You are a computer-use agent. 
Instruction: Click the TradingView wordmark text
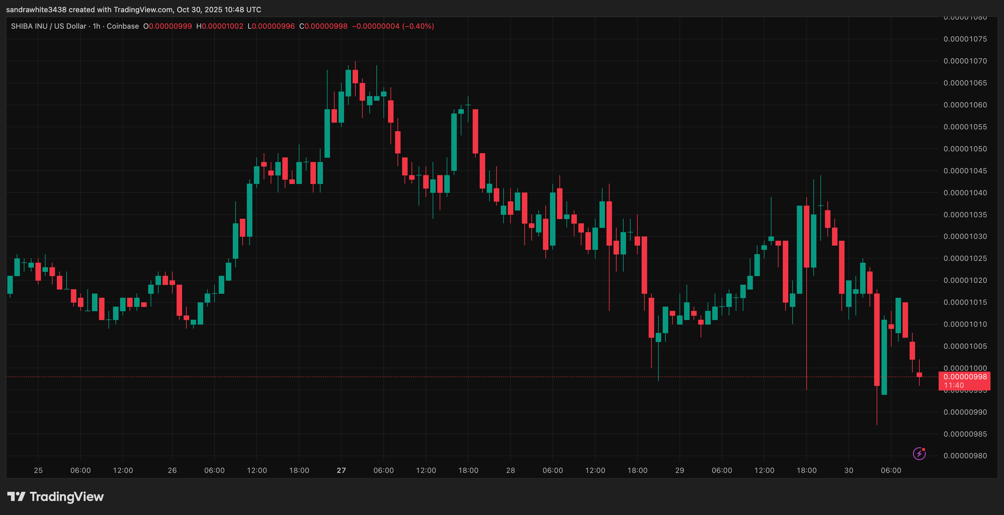[x=67, y=497]
